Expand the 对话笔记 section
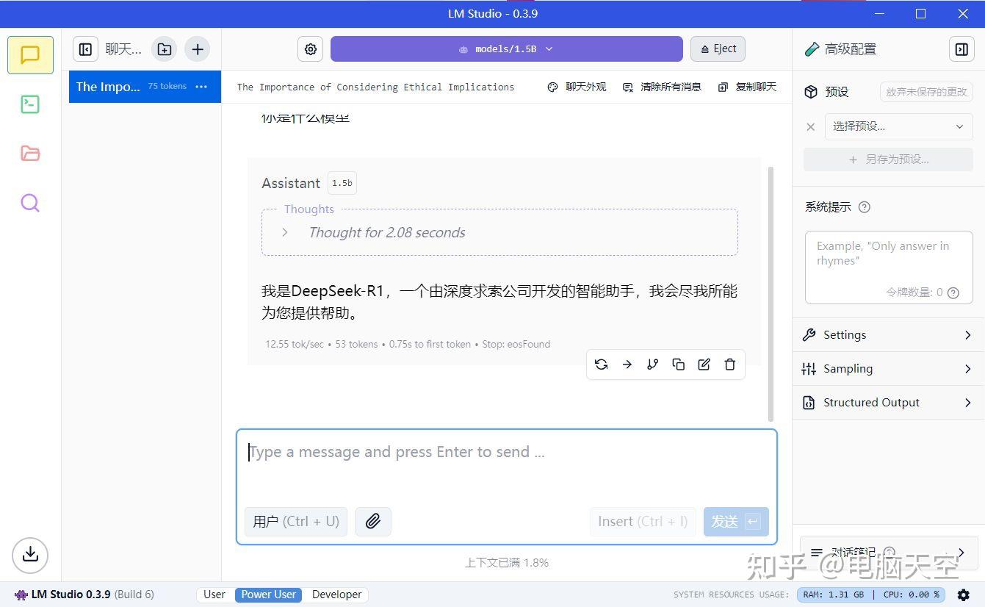The width and height of the screenshot is (985, 607). tap(888, 553)
